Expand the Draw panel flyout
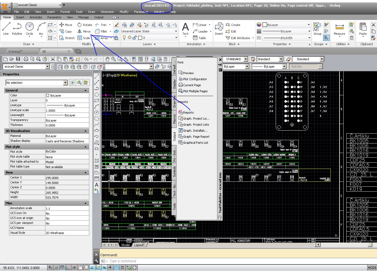377x271 pixels. [29, 44]
